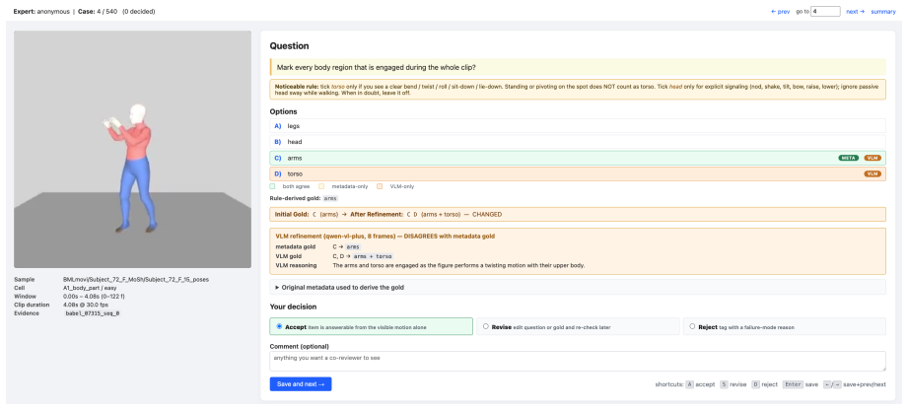The image size is (908, 410).
Task: Click the 3D motion clip viewer
Action: tap(133, 150)
